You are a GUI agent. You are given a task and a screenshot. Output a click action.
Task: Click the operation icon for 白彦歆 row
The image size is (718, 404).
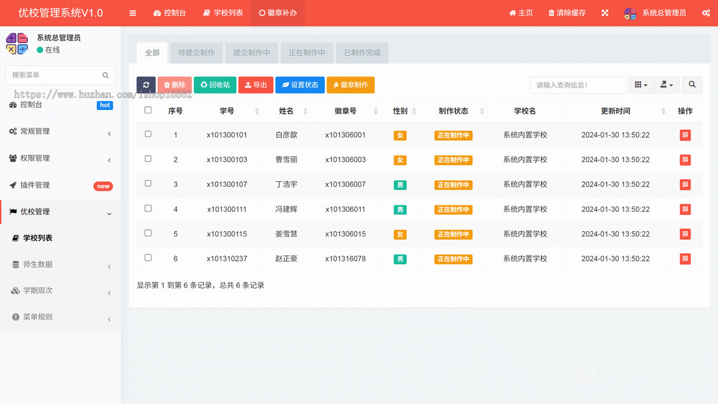pyautogui.click(x=684, y=135)
